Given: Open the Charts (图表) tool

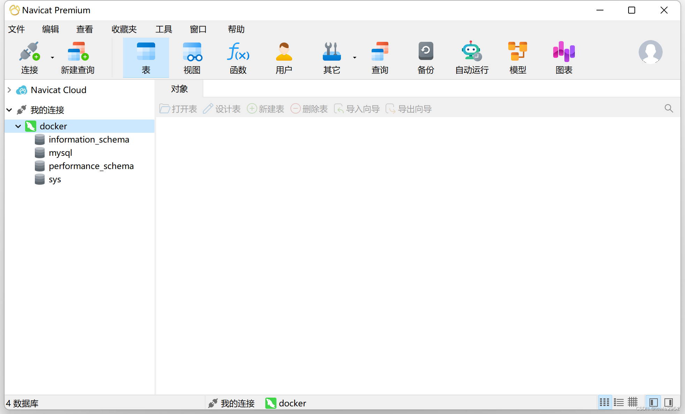Looking at the screenshot, I should 564,58.
